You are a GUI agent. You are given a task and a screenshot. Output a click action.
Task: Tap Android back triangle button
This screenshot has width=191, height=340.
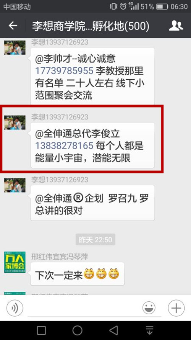pyautogui.click(x=113, y=330)
